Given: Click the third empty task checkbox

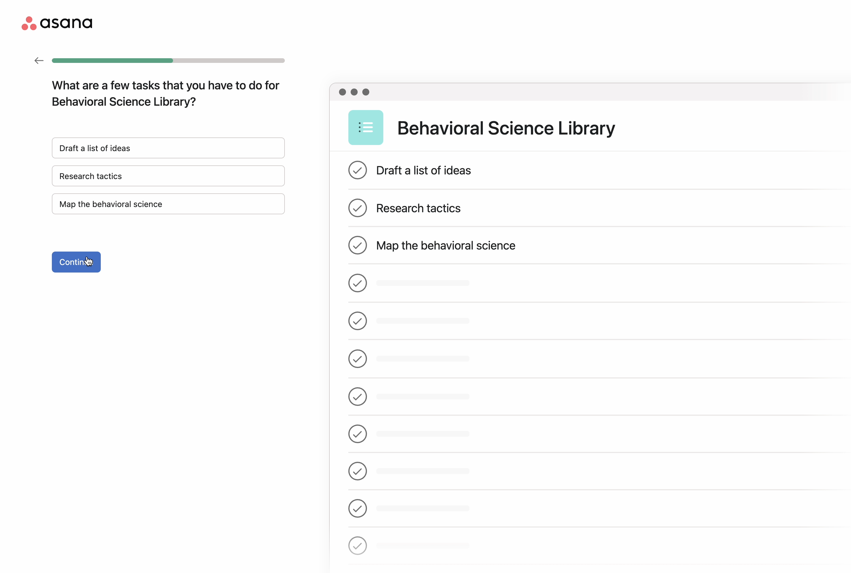Looking at the screenshot, I should pos(357,358).
